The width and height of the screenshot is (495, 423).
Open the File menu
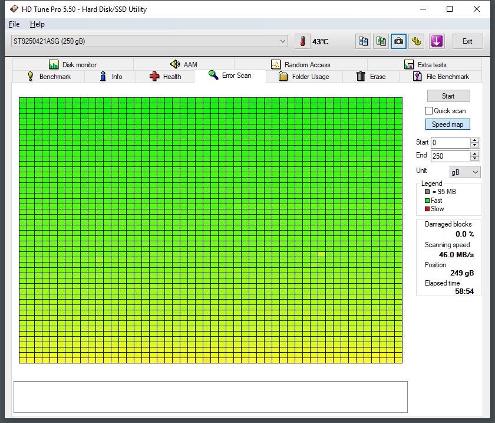point(14,24)
